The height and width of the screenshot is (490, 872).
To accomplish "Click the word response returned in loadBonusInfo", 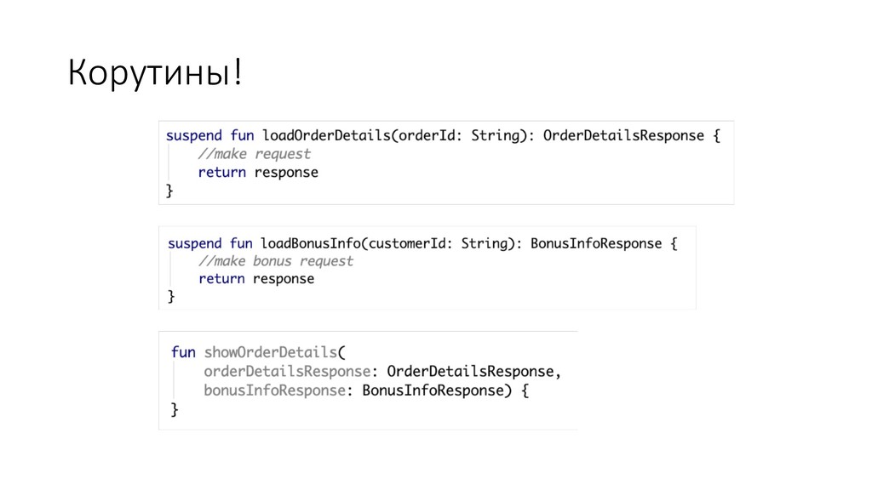I will pyautogui.click(x=284, y=279).
